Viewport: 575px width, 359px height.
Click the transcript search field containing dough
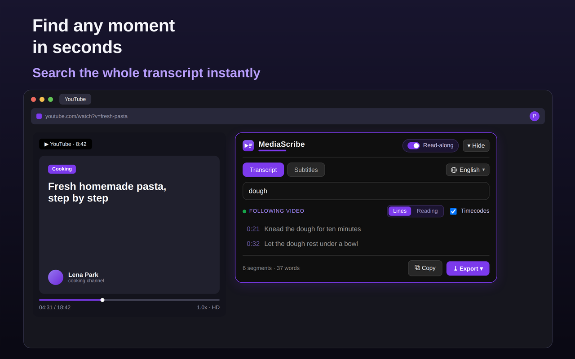tap(366, 191)
